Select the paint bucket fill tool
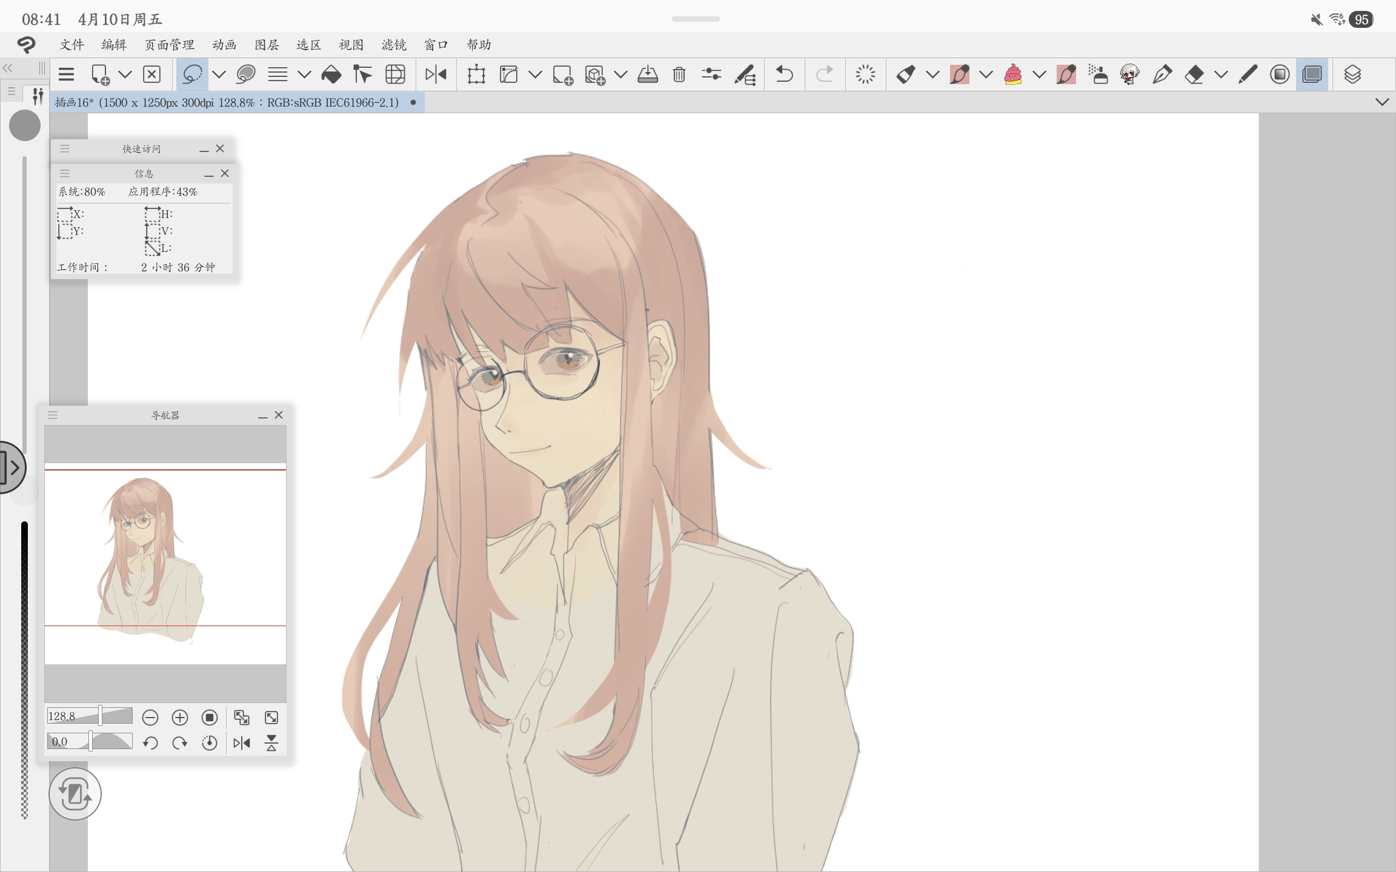The height and width of the screenshot is (872, 1396). (331, 74)
